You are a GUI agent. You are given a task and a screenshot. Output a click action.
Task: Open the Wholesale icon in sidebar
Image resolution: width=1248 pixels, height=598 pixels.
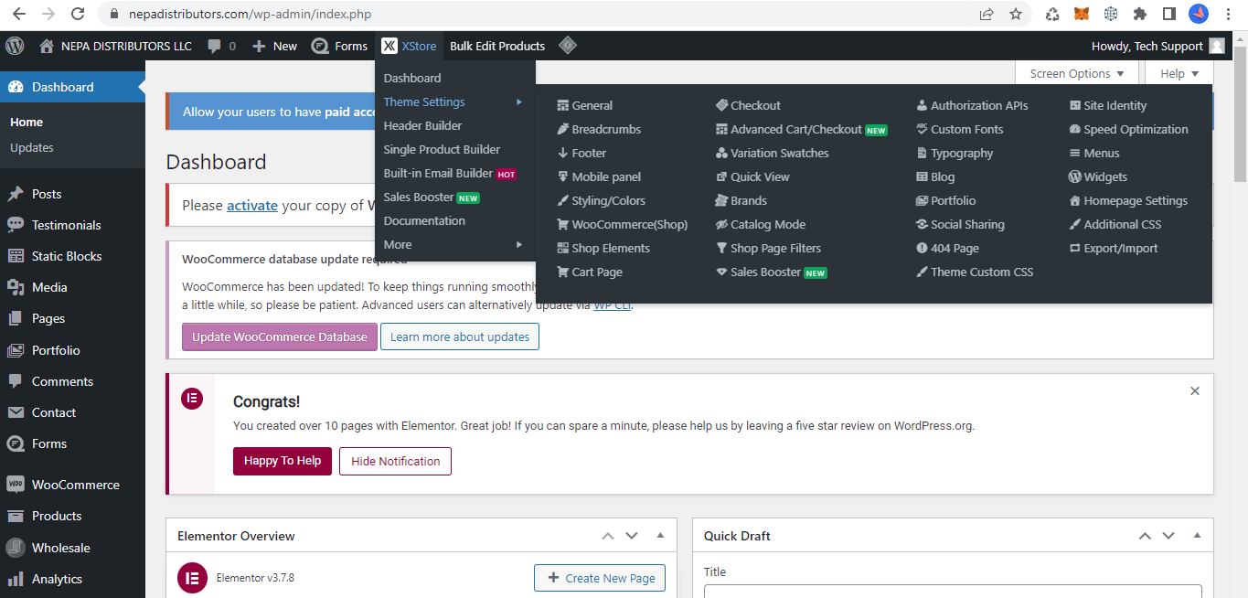16,548
